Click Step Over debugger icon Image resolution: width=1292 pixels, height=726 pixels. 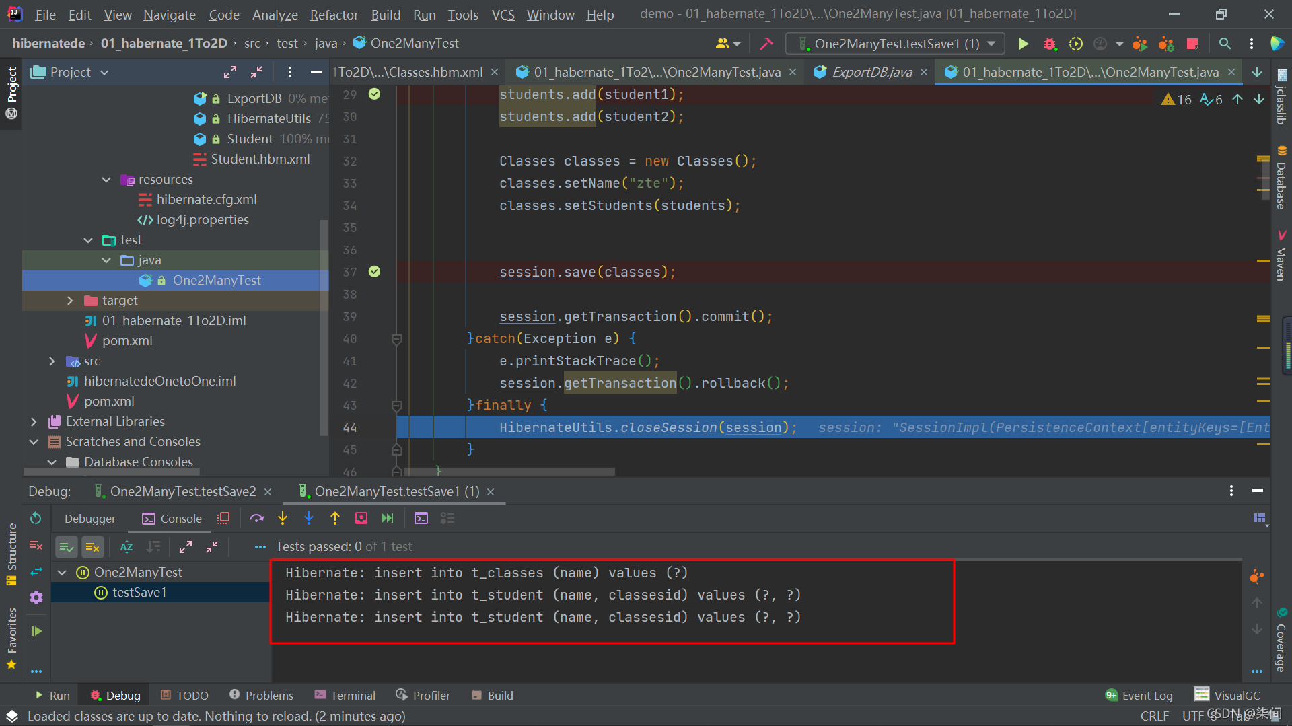click(x=256, y=518)
